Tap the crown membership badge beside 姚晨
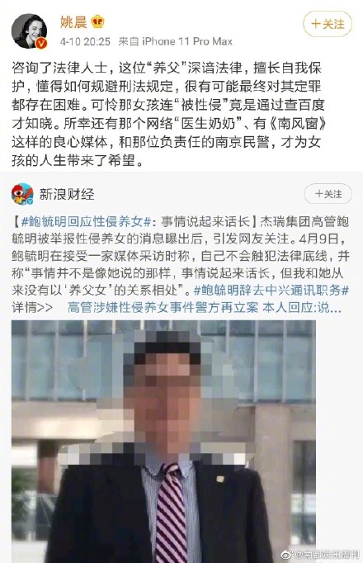This screenshot has width=363, height=563. tap(97, 22)
